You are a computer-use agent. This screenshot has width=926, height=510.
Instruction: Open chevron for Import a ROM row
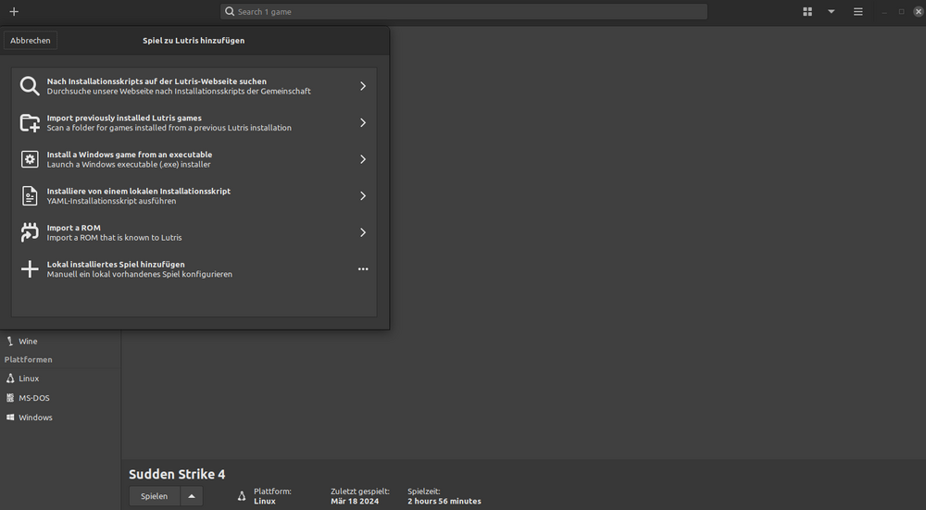363,232
